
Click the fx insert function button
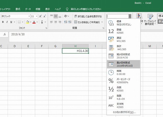pos(5,34)
